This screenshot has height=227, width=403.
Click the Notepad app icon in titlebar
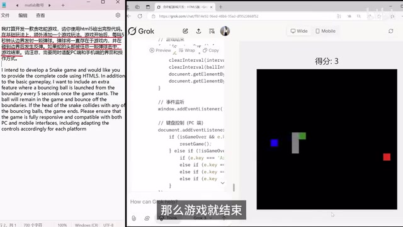[x=4, y=5]
